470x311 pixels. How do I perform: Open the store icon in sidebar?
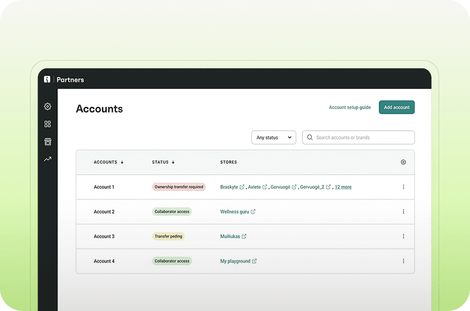(48, 141)
